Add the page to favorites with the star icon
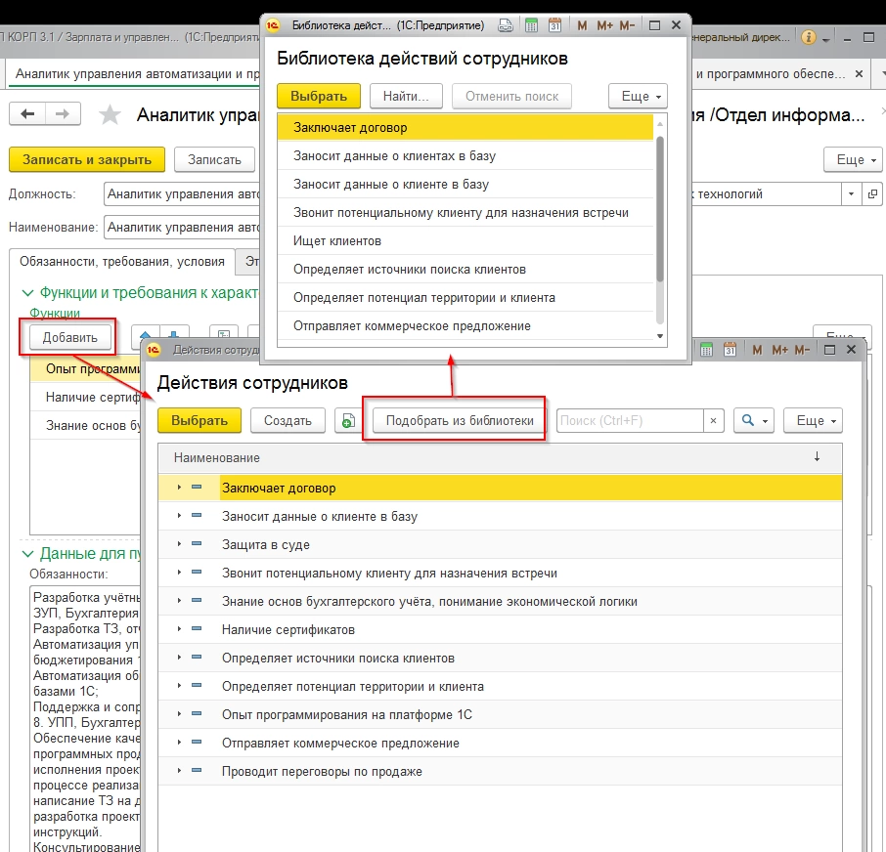Viewport: 886px width, 852px height. click(110, 114)
